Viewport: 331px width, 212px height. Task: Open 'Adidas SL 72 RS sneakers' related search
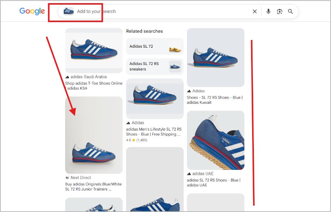click(155, 66)
